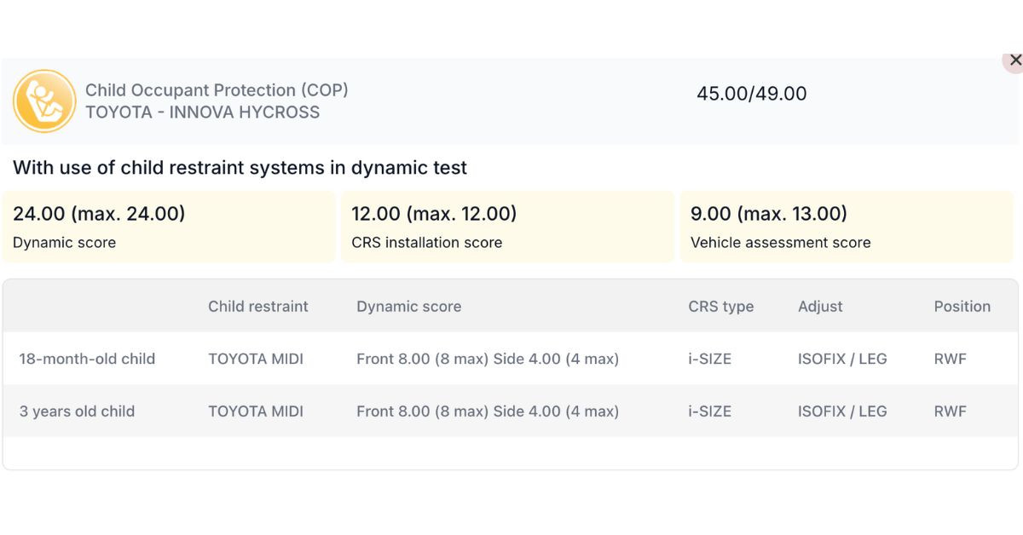Select the 18-month-old child row
The width and height of the screenshot is (1023, 535).
click(x=86, y=359)
